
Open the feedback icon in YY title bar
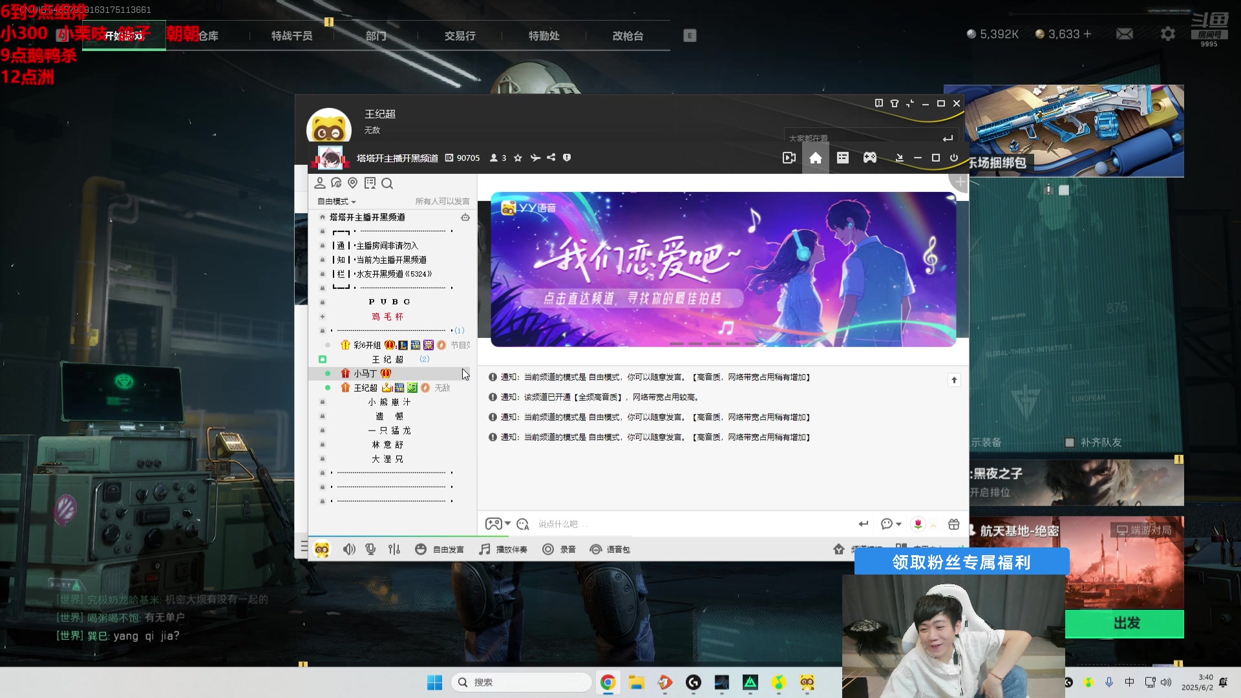[x=879, y=103]
